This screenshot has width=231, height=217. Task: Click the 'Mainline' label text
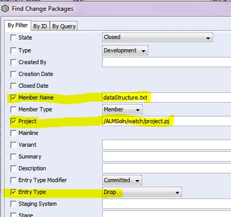click(28, 133)
